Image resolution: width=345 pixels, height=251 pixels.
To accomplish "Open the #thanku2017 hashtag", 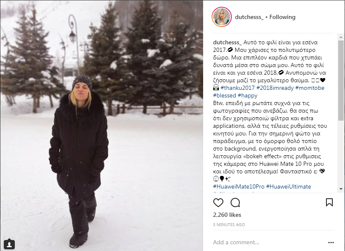I will click(x=237, y=88).
